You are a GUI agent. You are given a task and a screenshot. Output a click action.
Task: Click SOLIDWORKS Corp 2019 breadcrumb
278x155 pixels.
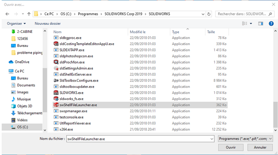(x=123, y=14)
